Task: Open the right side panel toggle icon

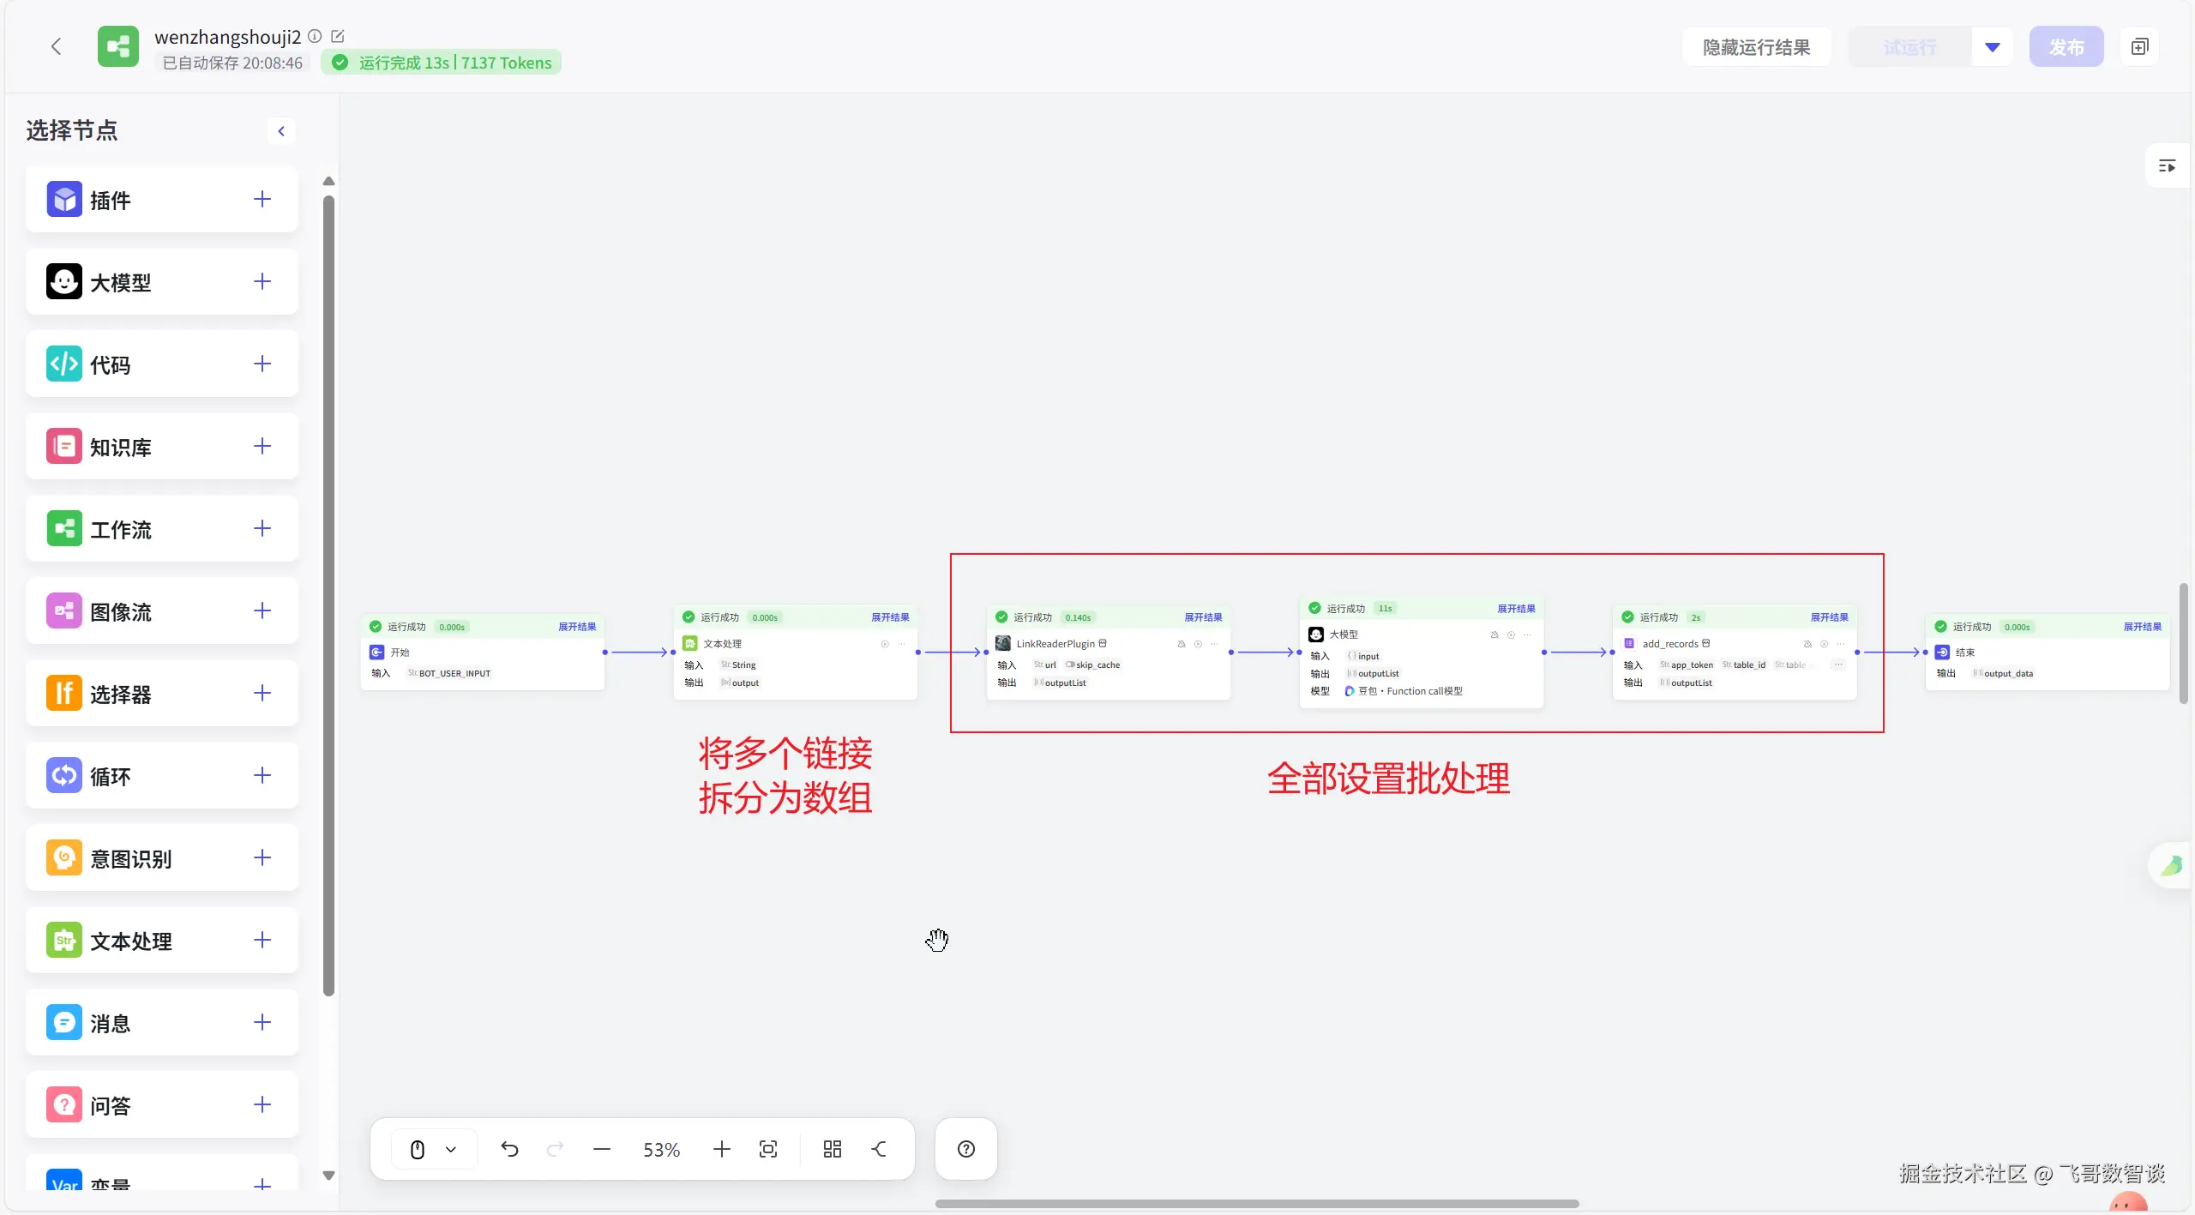Action: (x=2167, y=166)
